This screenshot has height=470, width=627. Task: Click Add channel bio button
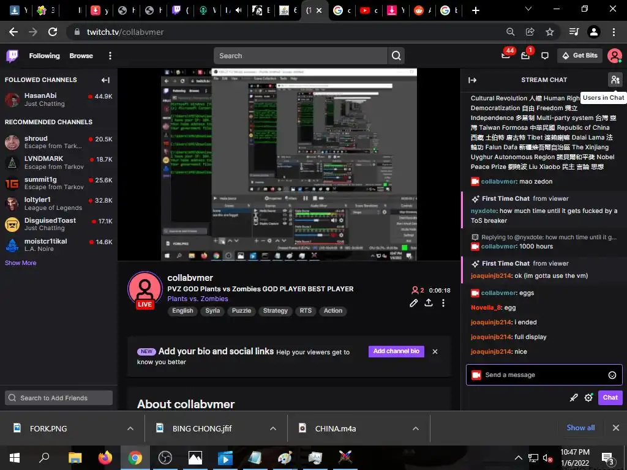pos(396,351)
